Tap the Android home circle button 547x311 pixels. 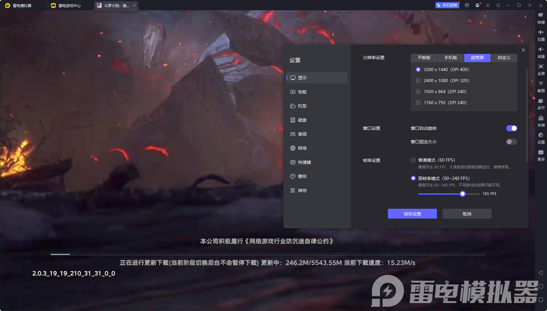(x=541, y=286)
